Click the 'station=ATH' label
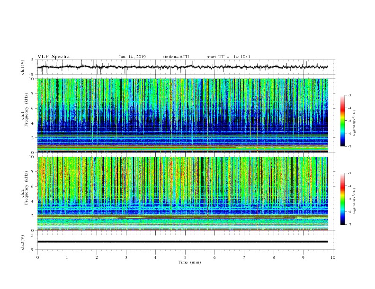Image resolution: width=375 pixels, height=289 pixels. [176, 57]
